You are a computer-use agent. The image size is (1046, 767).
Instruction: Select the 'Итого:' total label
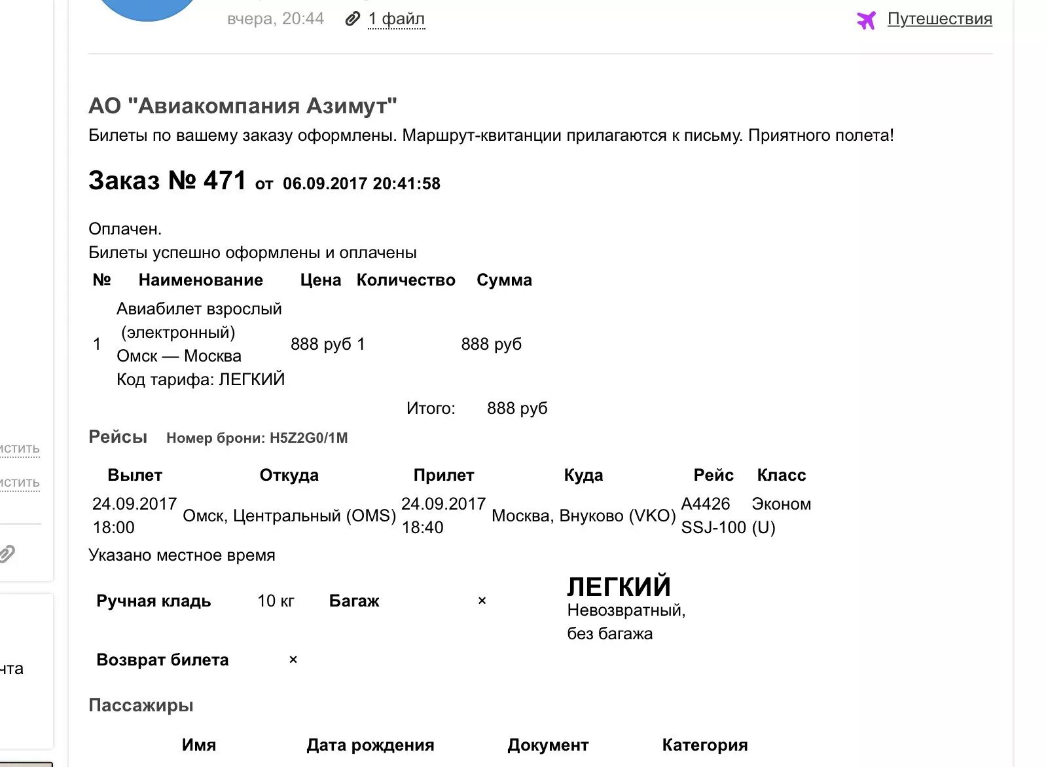click(431, 408)
